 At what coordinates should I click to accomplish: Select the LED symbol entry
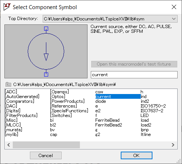[x=144, y=116]
